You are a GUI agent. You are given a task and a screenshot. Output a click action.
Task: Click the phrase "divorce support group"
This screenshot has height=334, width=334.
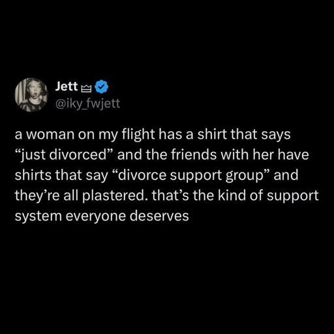[194, 175]
